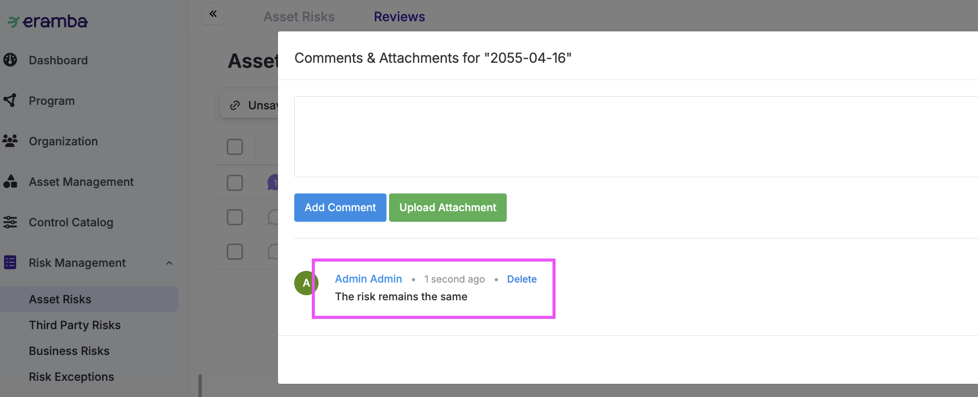This screenshot has height=397, width=978.
Task: Check the first row checkbox
Action: pyautogui.click(x=235, y=183)
